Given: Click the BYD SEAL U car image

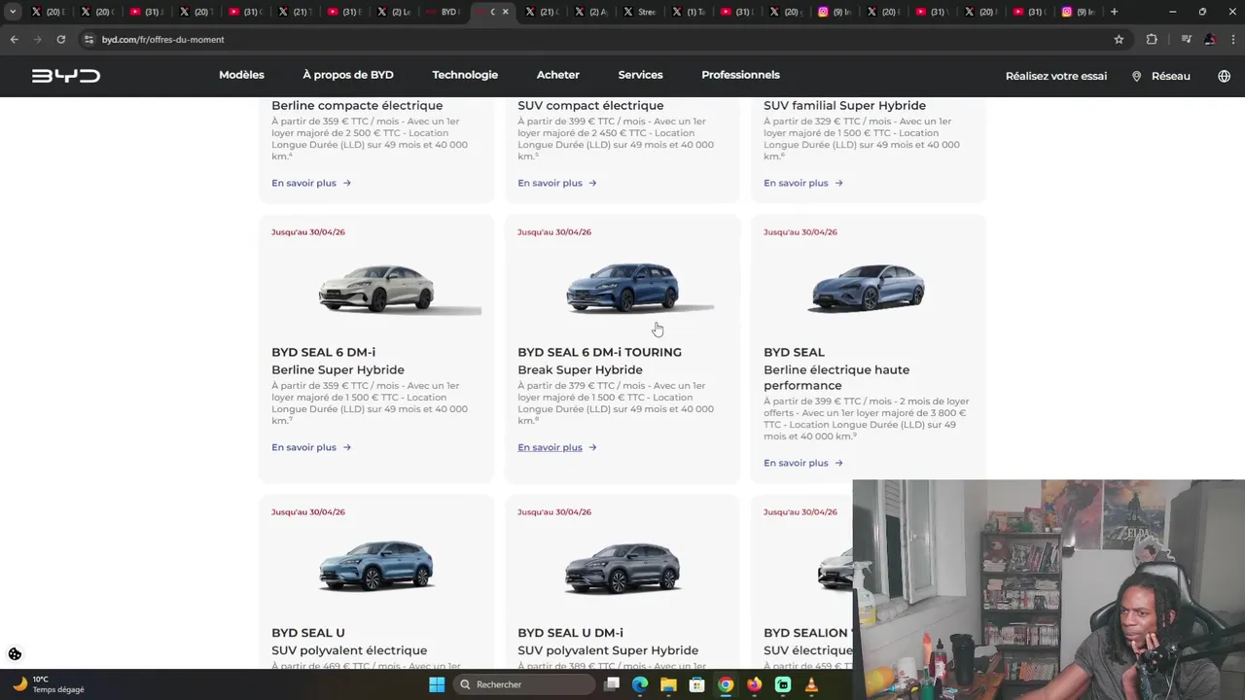Looking at the screenshot, I should (x=376, y=568).
